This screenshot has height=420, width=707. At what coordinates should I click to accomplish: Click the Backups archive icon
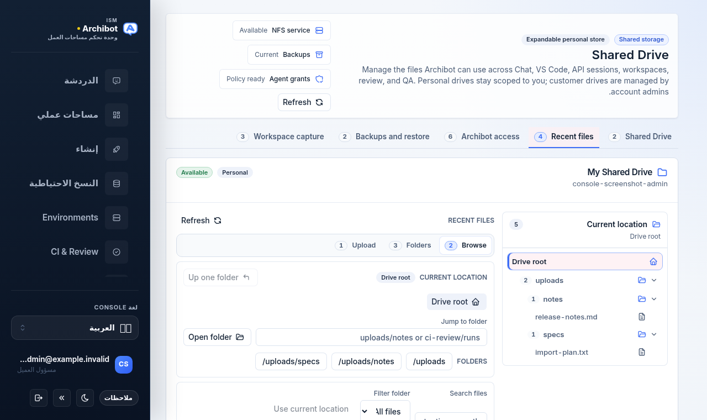[x=319, y=55]
